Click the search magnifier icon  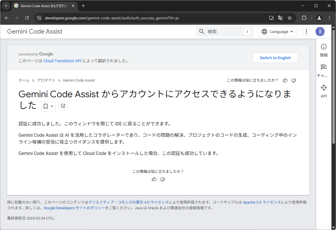(202, 32)
